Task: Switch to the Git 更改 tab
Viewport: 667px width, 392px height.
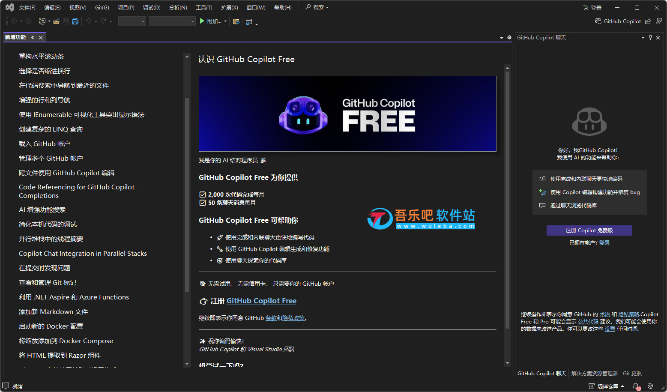Action: point(632,374)
